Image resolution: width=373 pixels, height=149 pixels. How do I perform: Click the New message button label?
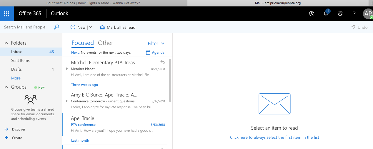[x=81, y=27]
